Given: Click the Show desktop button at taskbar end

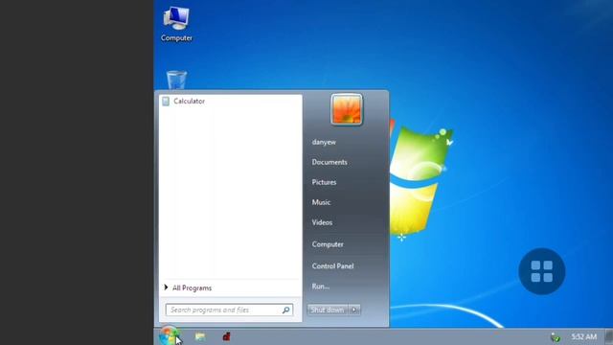Looking at the screenshot, I should click(609, 336).
